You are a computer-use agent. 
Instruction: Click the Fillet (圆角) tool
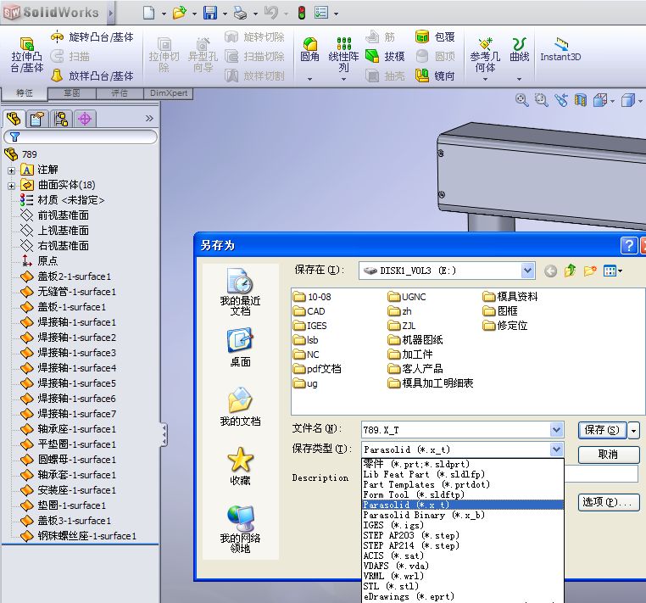309,50
